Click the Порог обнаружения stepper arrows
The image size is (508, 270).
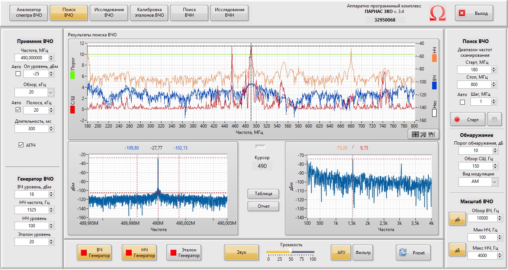(x=495, y=151)
